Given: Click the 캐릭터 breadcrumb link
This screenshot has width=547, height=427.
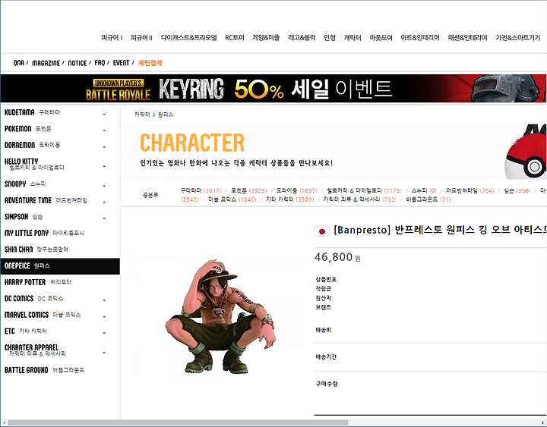Looking at the screenshot, I should click(142, 115).
